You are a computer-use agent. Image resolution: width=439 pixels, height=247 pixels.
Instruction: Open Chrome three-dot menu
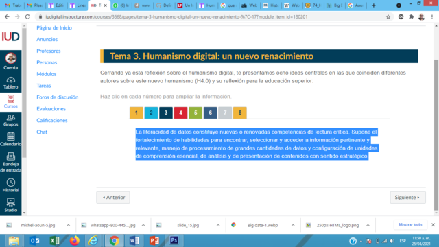click(x=432, y=16)
